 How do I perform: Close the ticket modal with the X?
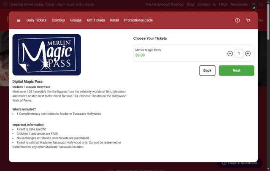pyautogui.click(x=254, y=8)
